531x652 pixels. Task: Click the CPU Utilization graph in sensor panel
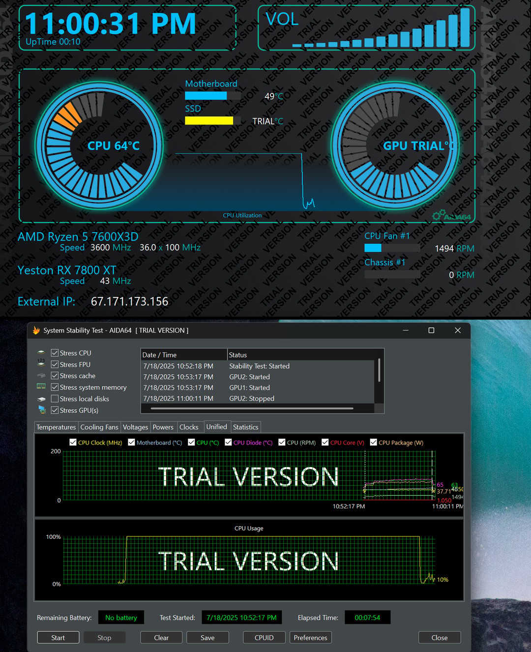tap(245, 182)
